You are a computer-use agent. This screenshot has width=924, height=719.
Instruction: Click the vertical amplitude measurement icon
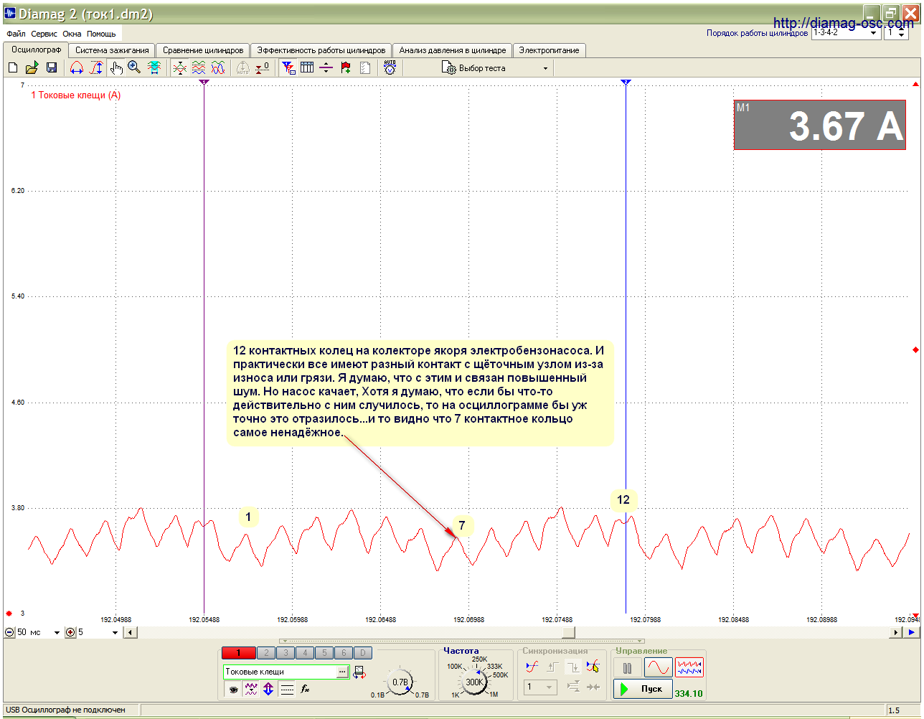96,67
